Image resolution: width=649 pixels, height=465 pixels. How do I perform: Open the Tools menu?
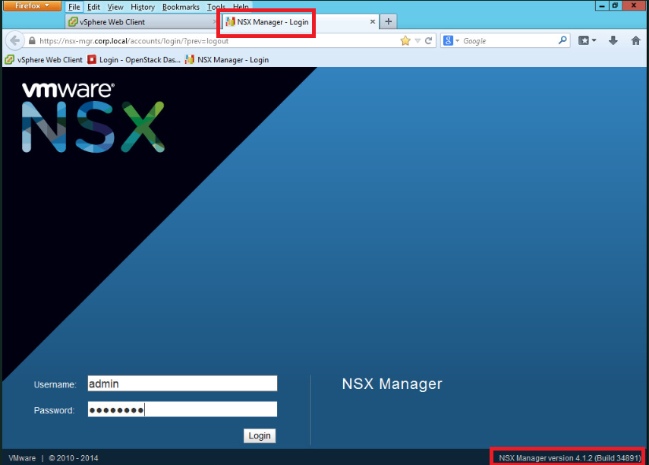click(216, 7)
